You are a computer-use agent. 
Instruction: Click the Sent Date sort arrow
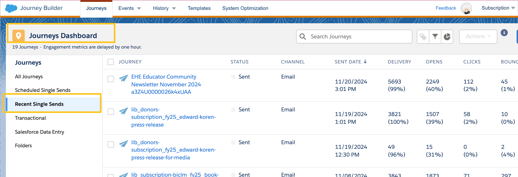click(x=365, y=62)
